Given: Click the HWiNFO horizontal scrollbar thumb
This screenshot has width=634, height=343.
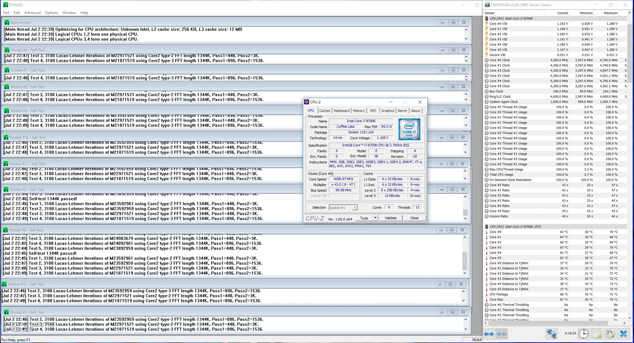Looking at the screenshot, I should (549, 323).
